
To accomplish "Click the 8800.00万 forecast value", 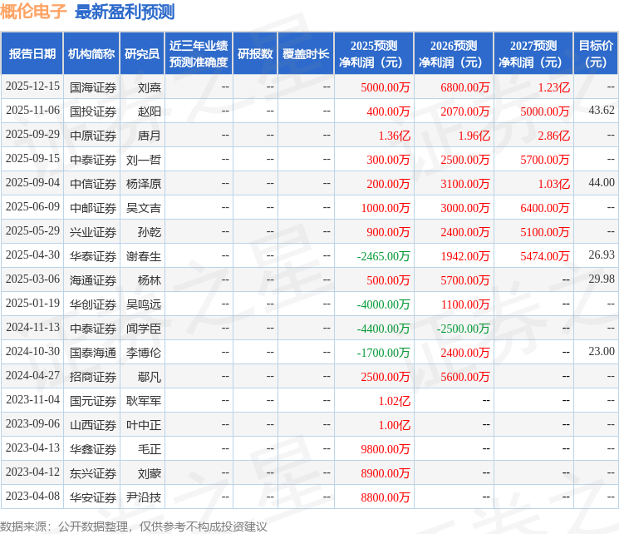I will 386,497.
